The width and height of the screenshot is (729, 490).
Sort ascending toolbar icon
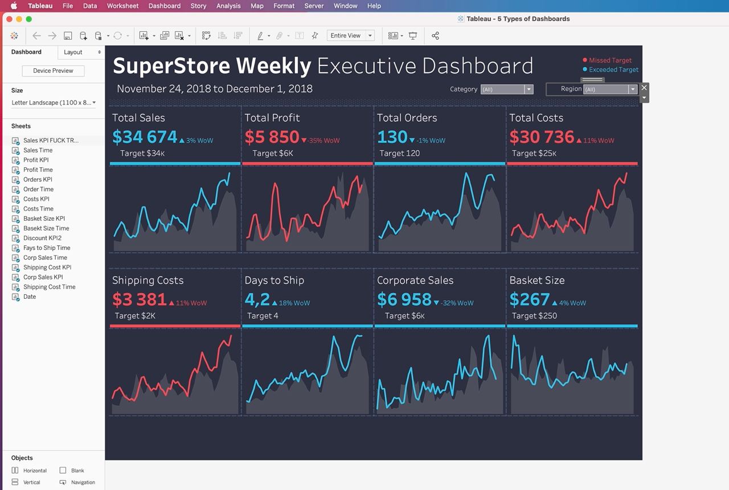223,35
